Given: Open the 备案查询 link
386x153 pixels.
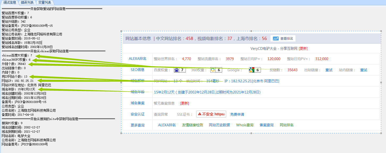Looking at the screenshot, I should pos(267,125).
